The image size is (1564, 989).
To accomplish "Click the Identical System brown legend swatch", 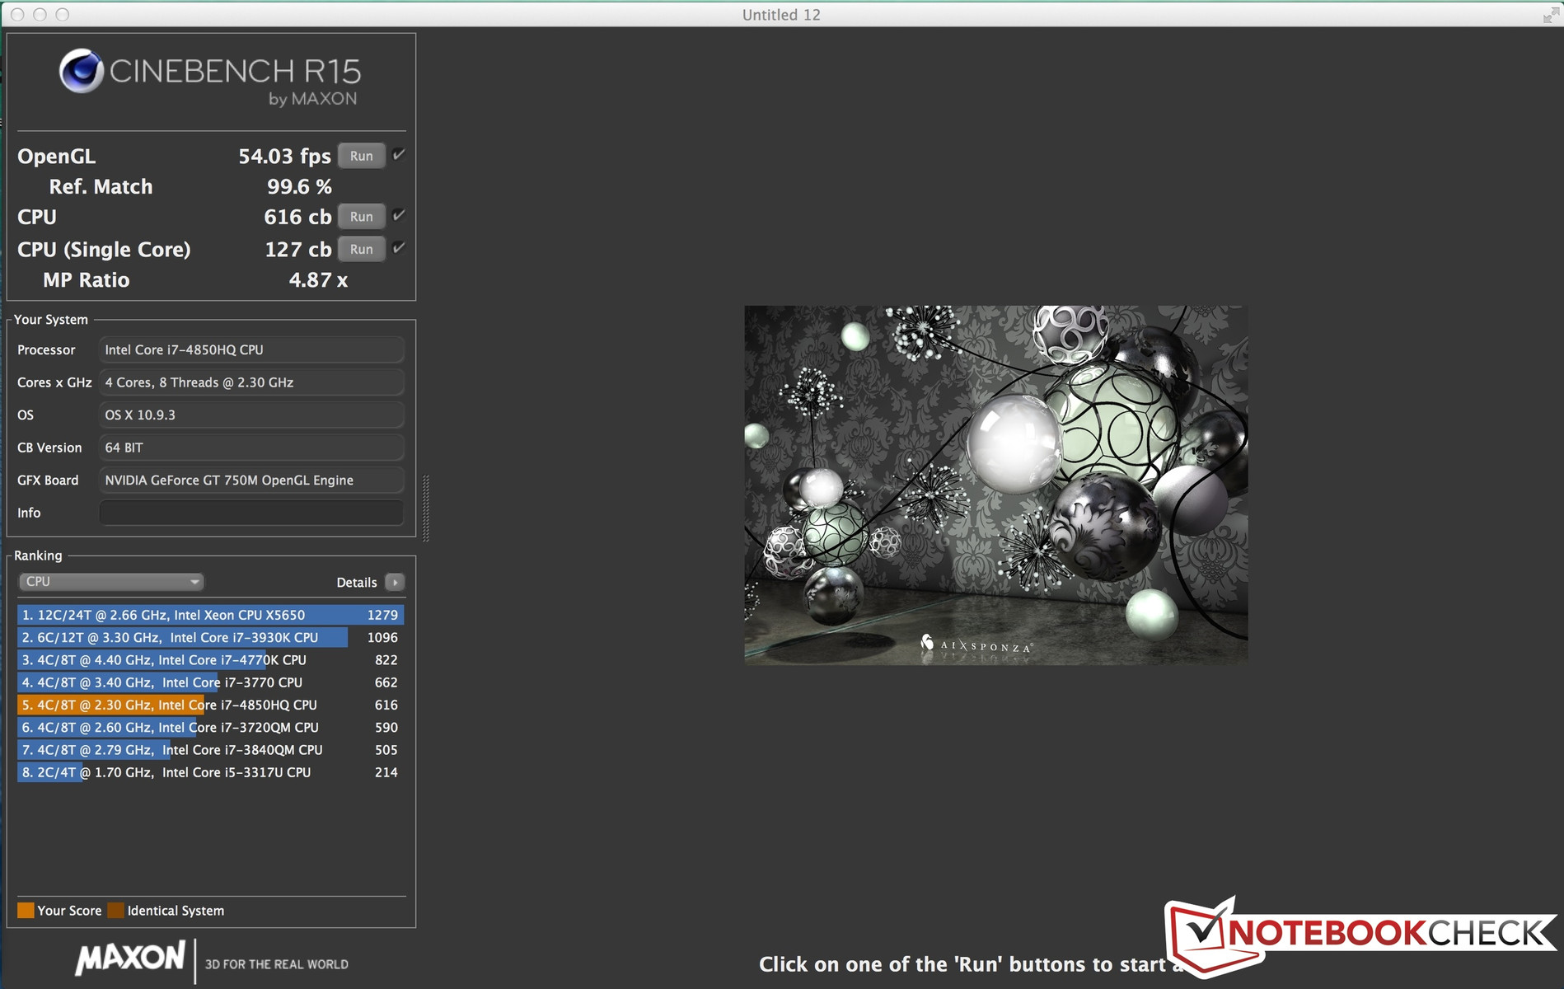I will [116, 911].
